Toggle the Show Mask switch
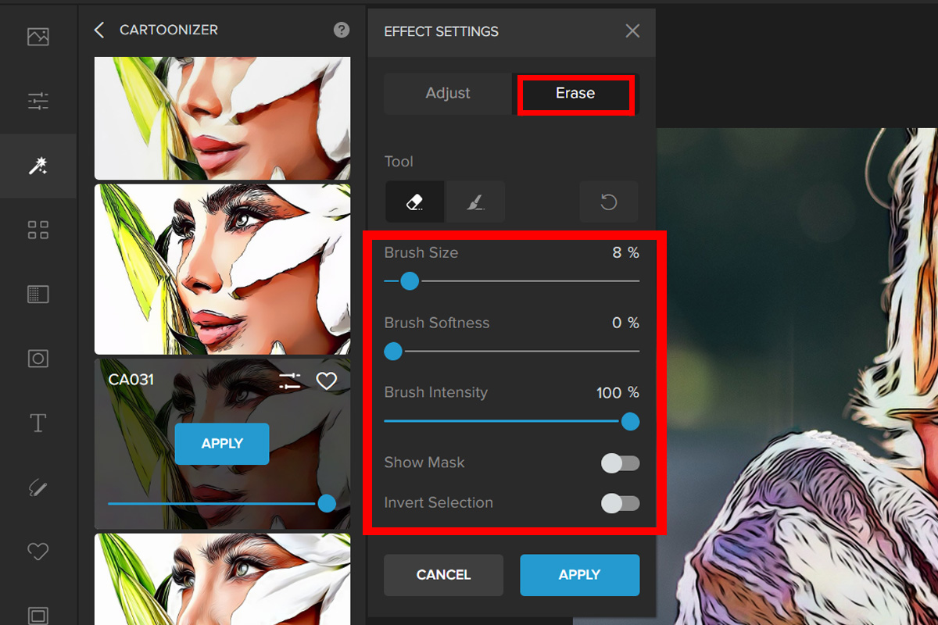This screenshot has width=938, height=625. point(621,463)
